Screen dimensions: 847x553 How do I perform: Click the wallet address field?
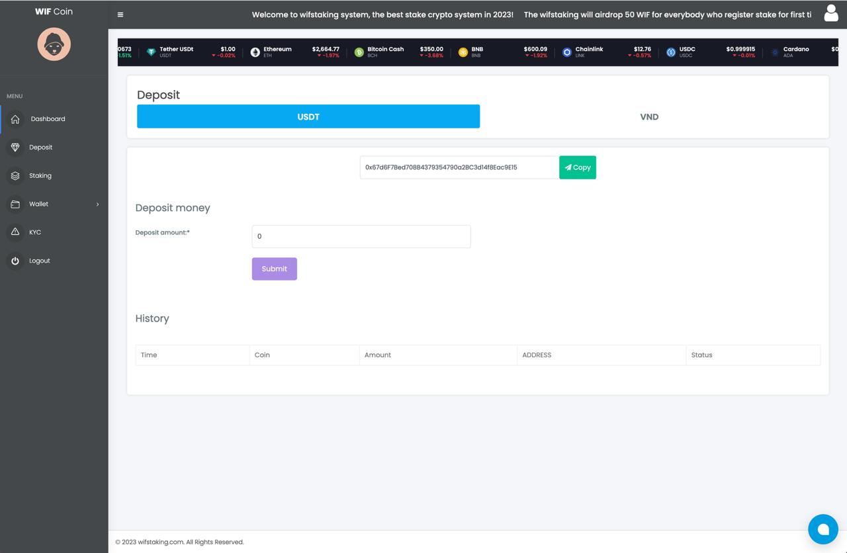[x=459, y=167]
